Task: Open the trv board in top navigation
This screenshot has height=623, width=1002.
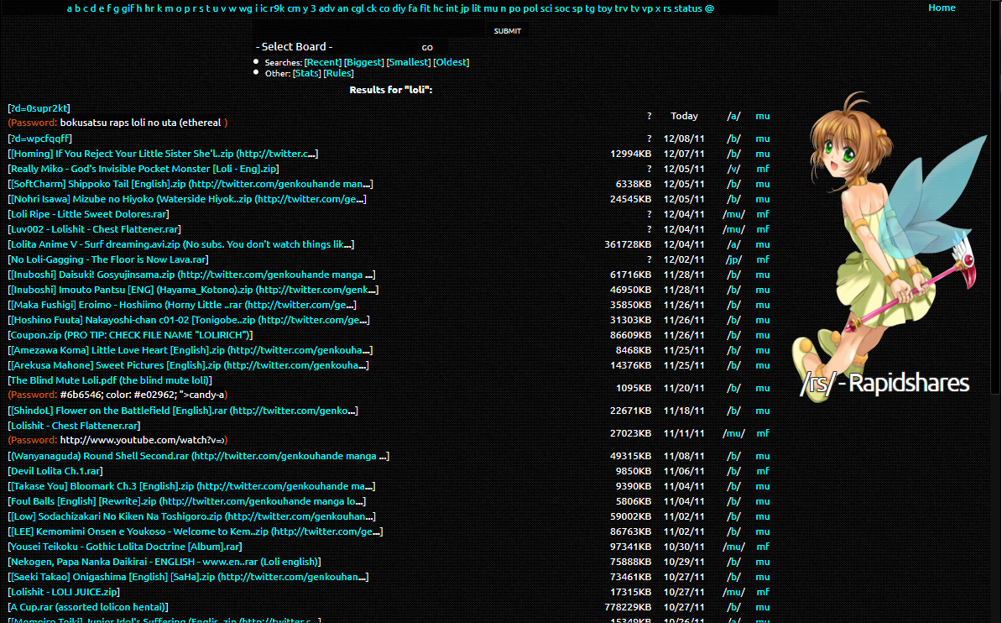Action: point(621,8)
